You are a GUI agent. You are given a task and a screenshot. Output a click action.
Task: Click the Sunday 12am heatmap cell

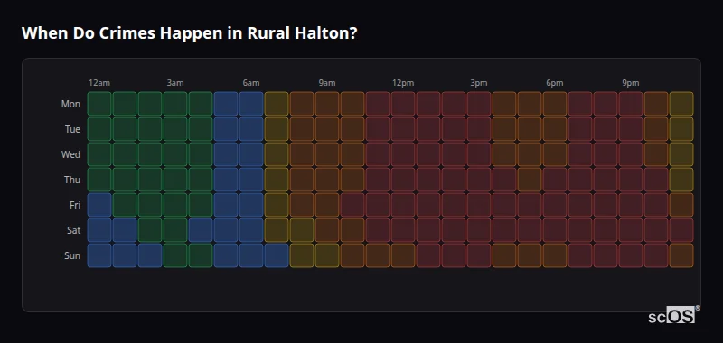[99, 255]
